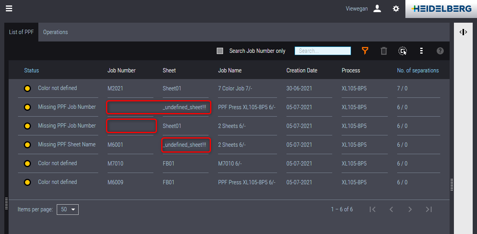Click the trash delete icon

click(x=384, y=51)
